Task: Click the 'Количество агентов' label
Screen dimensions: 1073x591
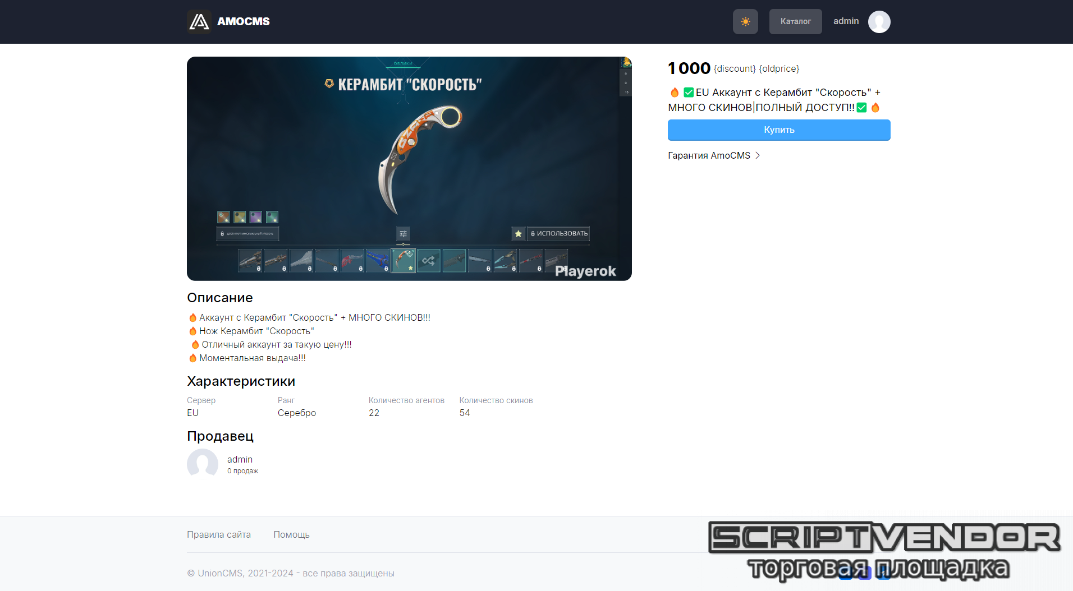Action: [406, 400]
